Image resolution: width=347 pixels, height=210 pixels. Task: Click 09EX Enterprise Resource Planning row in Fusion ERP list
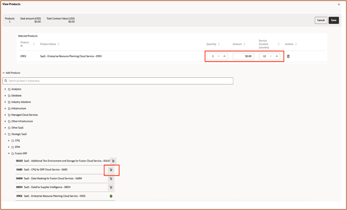point(65,196)
